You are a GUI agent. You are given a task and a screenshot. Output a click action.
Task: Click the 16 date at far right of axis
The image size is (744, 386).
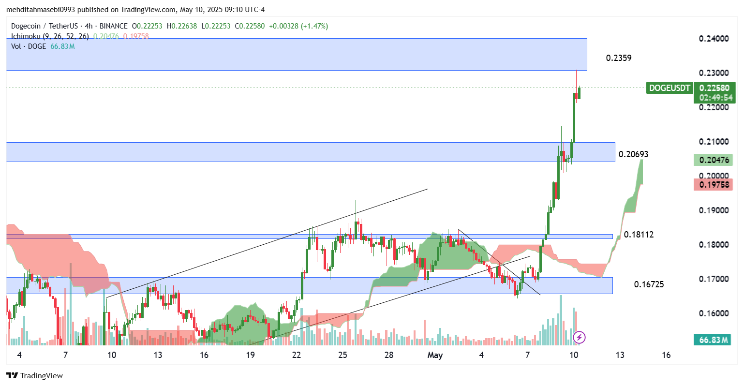pos(666,355)
